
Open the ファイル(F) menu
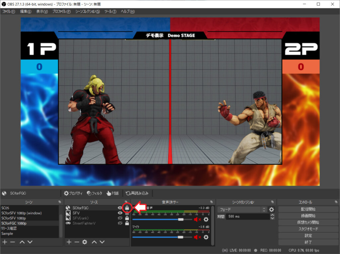(x=9, y=12)
